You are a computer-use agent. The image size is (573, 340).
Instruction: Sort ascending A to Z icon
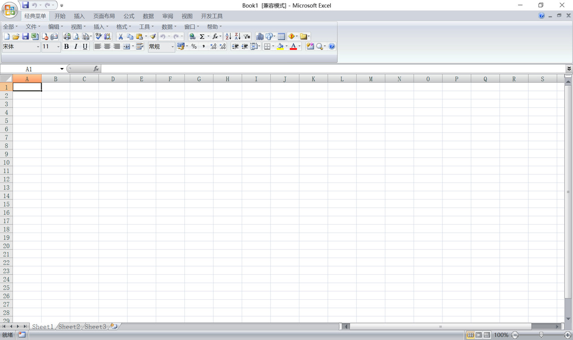pyautogui.click(x=228, y=37)
